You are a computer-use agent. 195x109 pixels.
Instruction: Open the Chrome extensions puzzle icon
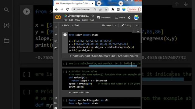(x=113, y=9)
